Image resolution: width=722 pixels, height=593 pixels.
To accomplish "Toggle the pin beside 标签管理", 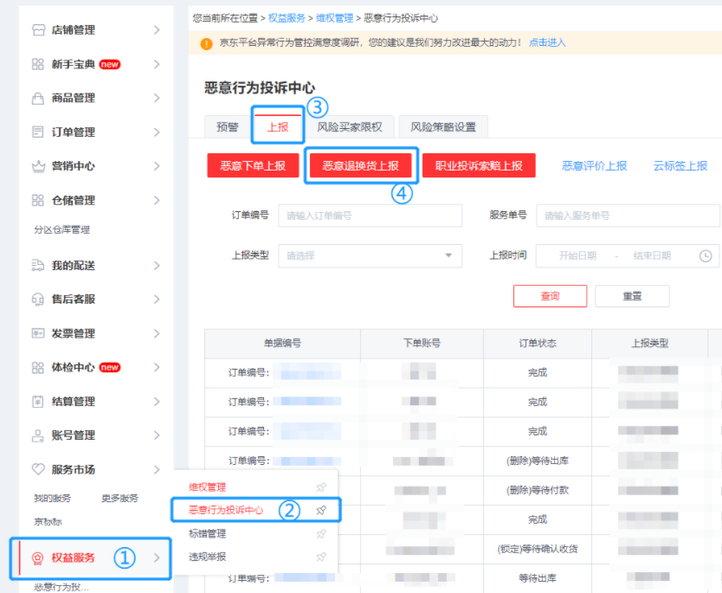I will tap(321, 533).
